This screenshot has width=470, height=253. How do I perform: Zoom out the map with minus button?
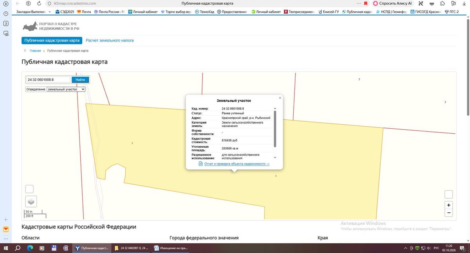449,213
